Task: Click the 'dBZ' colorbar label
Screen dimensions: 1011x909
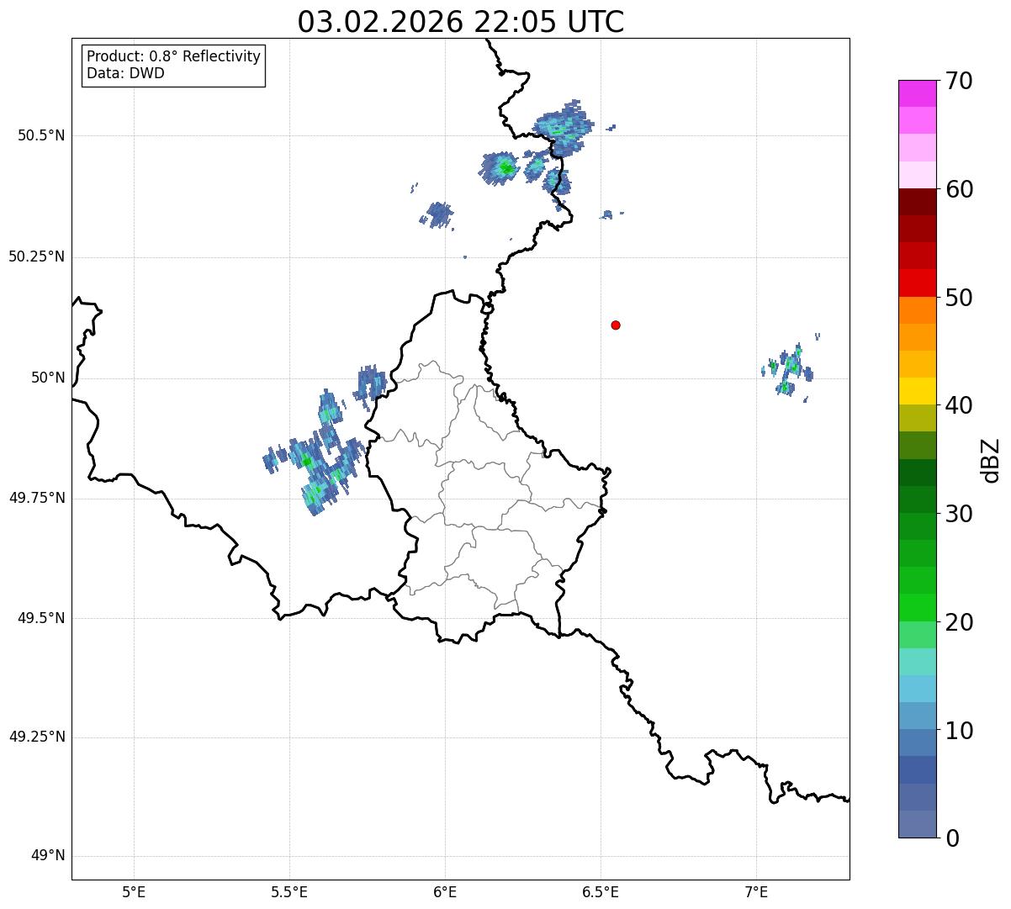Action: (x=990, y=459)
